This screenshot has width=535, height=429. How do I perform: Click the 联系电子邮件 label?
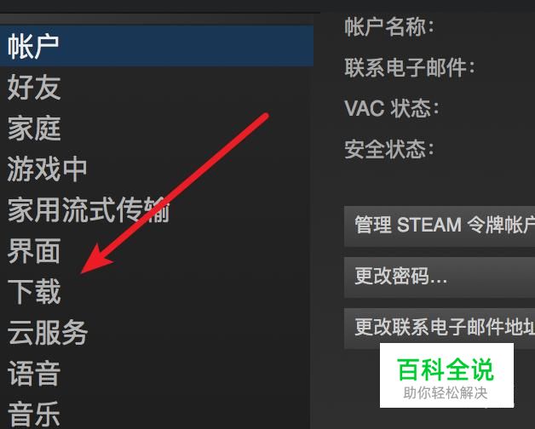(x=410, y=67)
